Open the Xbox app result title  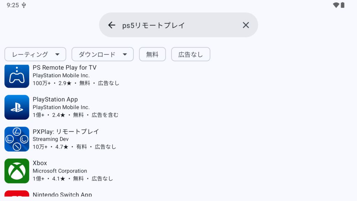(x=40, y=163)
